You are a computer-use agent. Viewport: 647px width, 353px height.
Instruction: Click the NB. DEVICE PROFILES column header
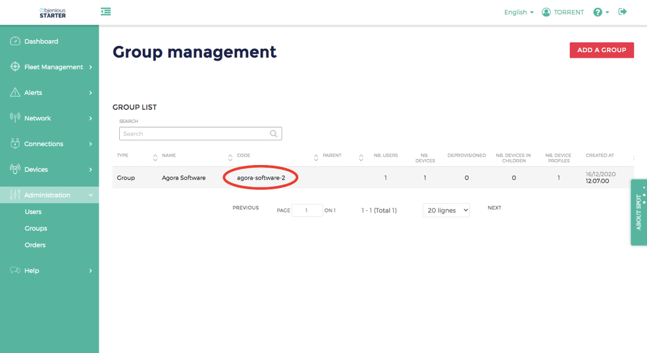pyautogui.click(x=558, y=158)
